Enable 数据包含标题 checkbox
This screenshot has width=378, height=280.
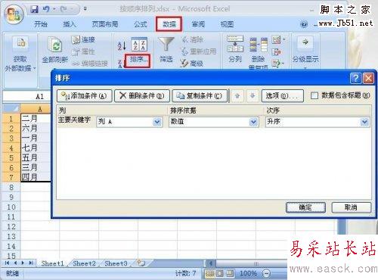click(x=314, y=96)
